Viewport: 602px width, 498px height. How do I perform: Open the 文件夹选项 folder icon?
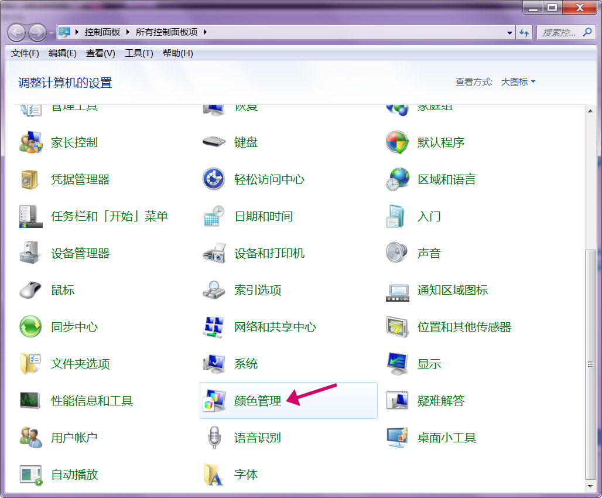pos(30,363)
